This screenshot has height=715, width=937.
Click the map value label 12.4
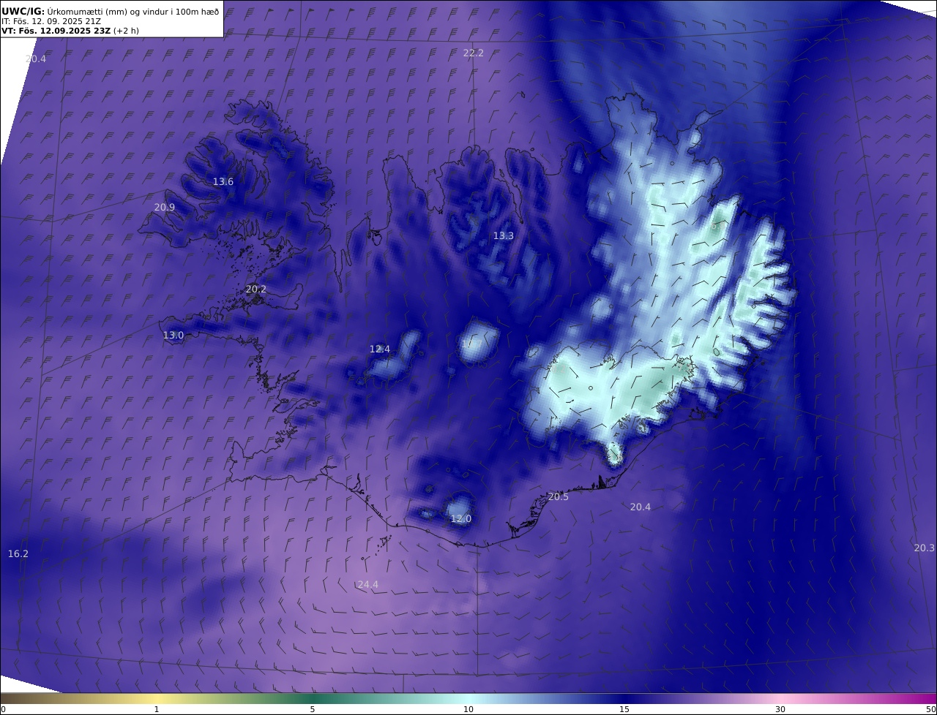tap(380, 349)
